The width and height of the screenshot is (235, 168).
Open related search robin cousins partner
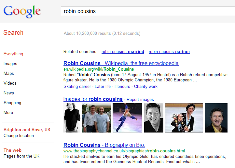(x=169, y=52)
